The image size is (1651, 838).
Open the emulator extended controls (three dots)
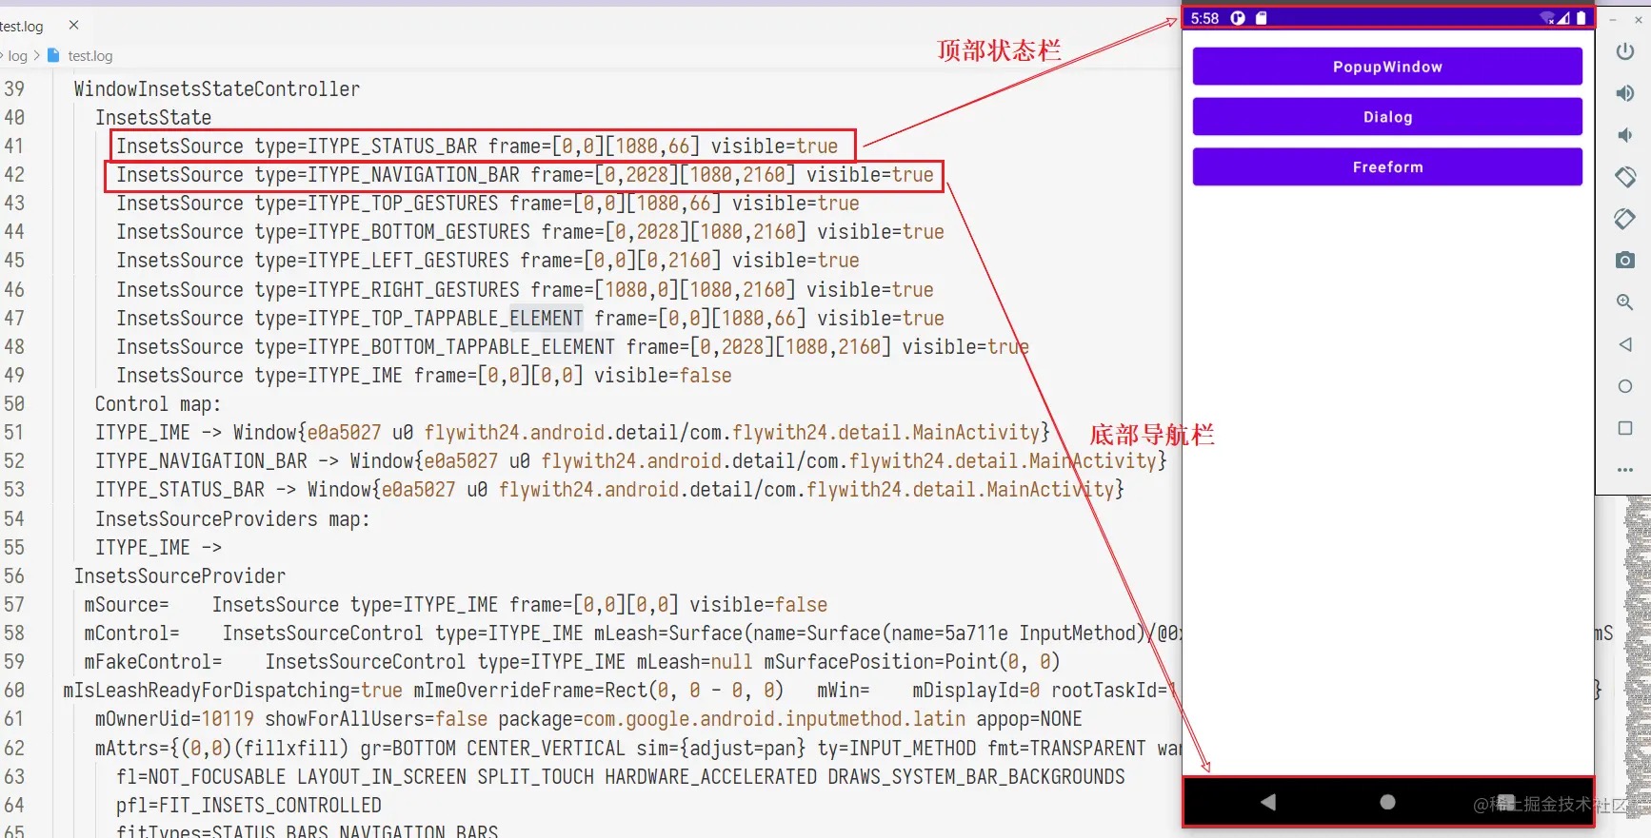pyautogui.click(x=1624, y=470)
